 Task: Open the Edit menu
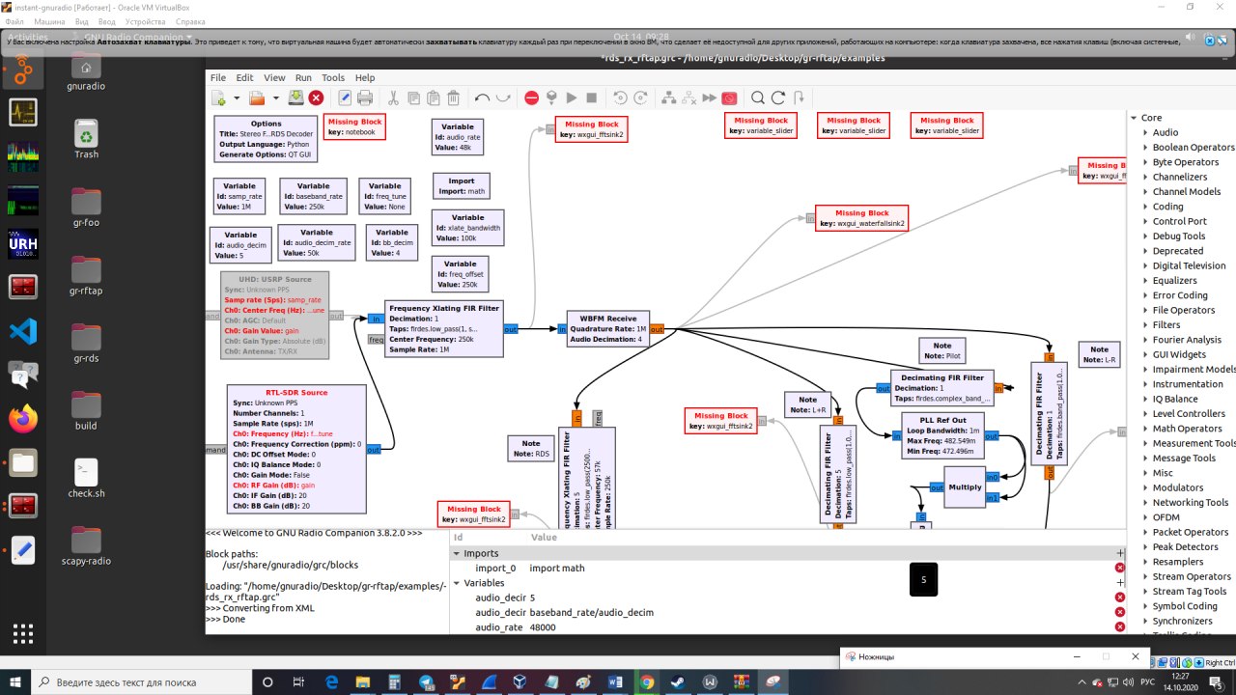[x=244, y=77]
